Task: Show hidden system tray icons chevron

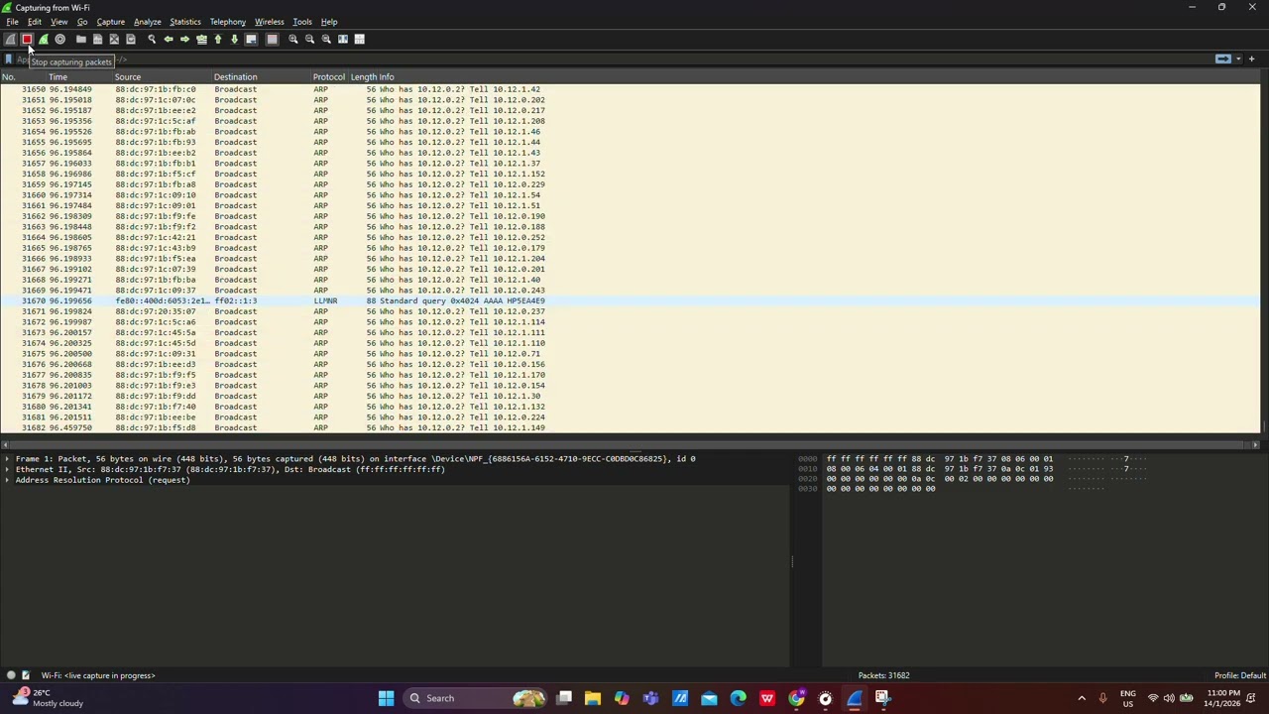Action: (x=1082, y=698)
